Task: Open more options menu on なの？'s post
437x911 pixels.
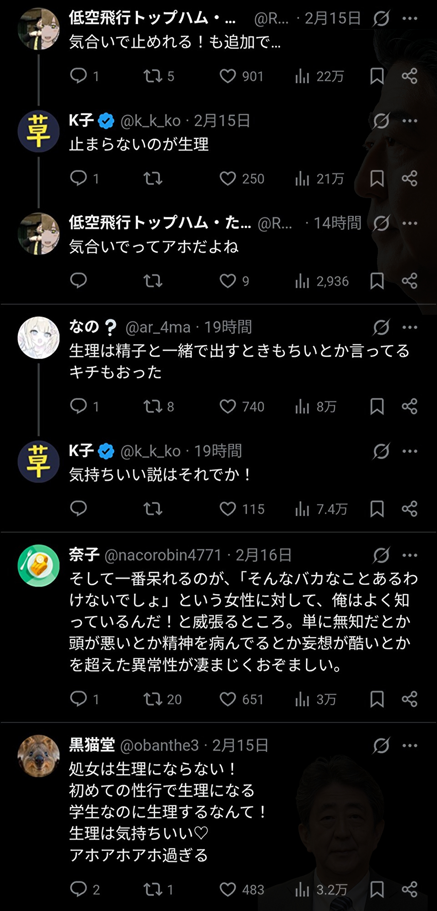Action: click(410, 327)
